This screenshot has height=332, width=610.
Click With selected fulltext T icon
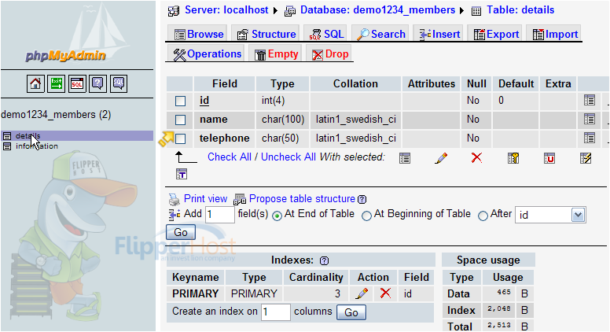(x=182, y=174)
